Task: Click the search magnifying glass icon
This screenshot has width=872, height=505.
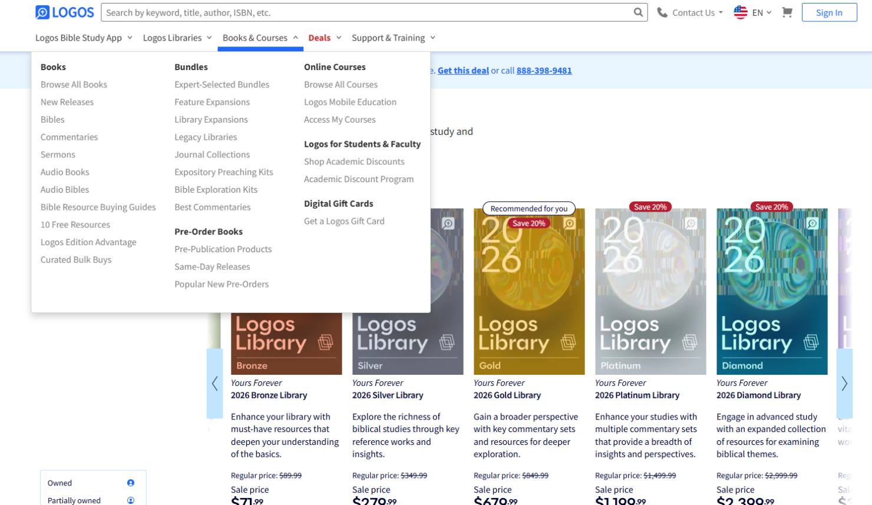Action: (639, 12)
